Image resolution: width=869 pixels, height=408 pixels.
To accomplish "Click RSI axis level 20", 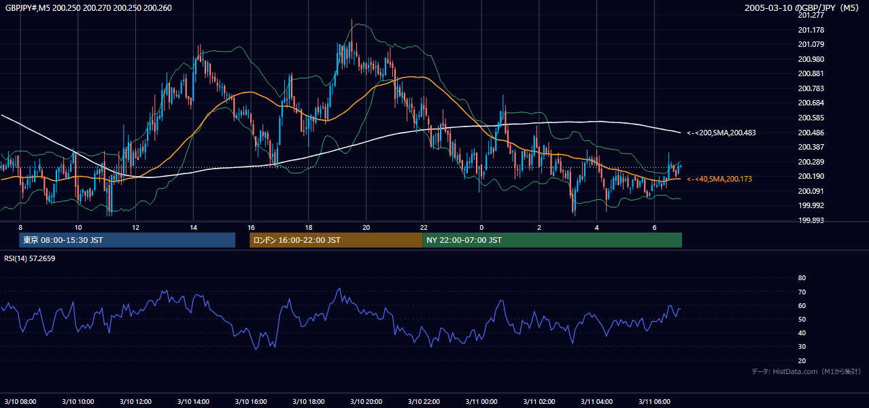I will (802, 360).
